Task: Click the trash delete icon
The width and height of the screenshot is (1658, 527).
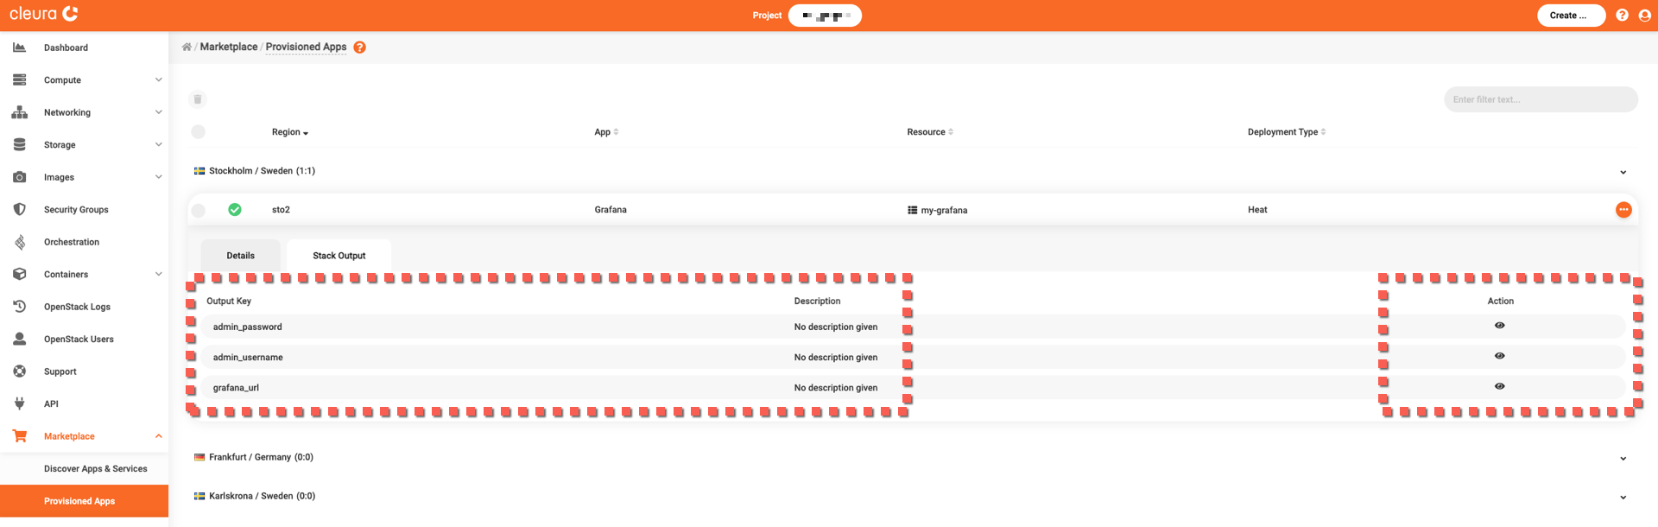Action: click(x=198, y=99)
